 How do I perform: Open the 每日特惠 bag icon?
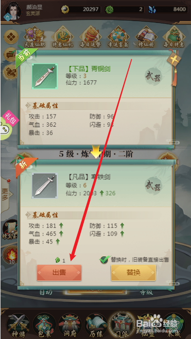tap(174, 37)
